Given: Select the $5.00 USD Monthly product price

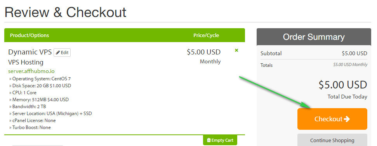Looking at the screenshot, I should pos(204,56).
